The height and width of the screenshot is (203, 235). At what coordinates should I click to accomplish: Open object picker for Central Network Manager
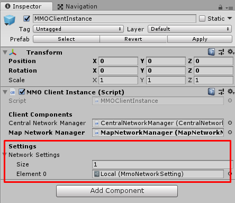pyautogui.click(x=230, y=123)
